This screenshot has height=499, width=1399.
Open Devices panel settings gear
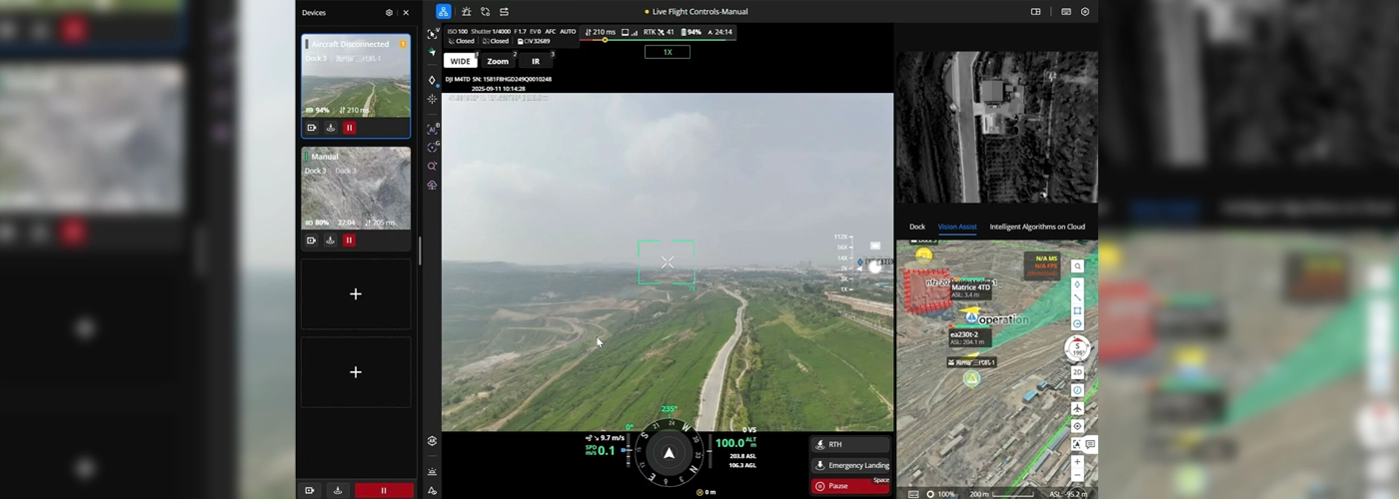click(x=389, y=13)
